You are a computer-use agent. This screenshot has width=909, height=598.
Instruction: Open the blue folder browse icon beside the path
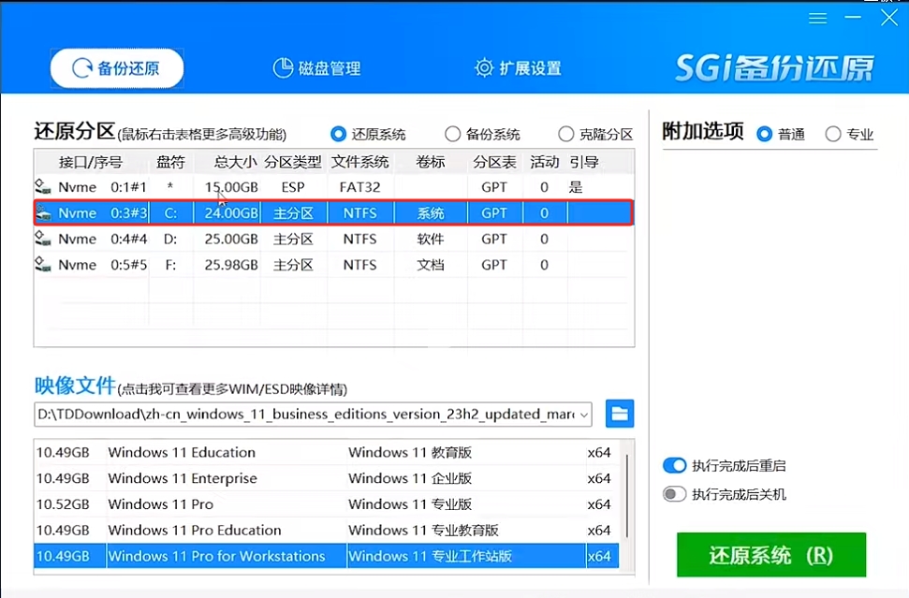[x=620, y=414]
